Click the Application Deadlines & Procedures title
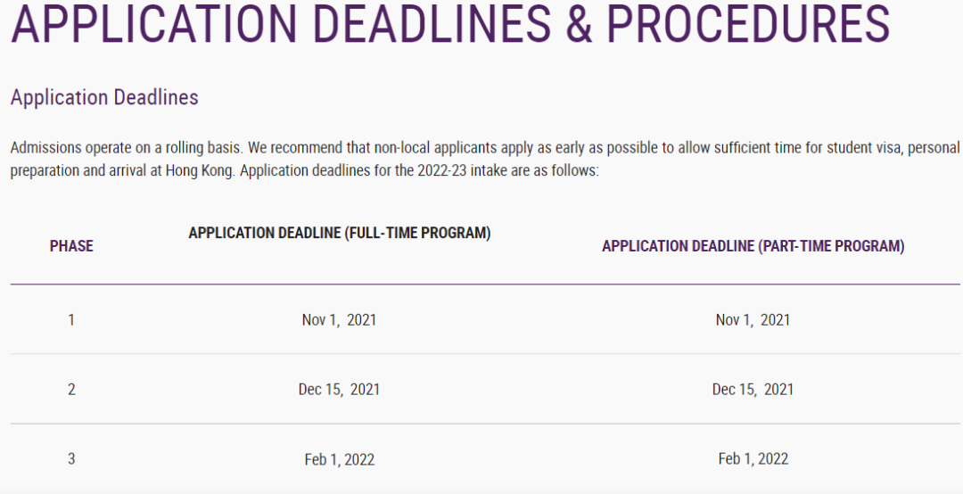 (x=450, y=23)
